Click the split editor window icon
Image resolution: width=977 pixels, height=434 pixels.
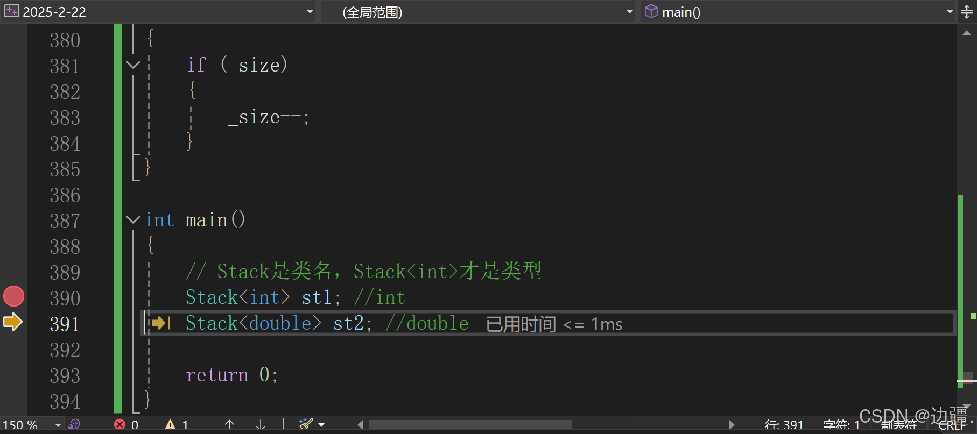[x=967, y=12]
